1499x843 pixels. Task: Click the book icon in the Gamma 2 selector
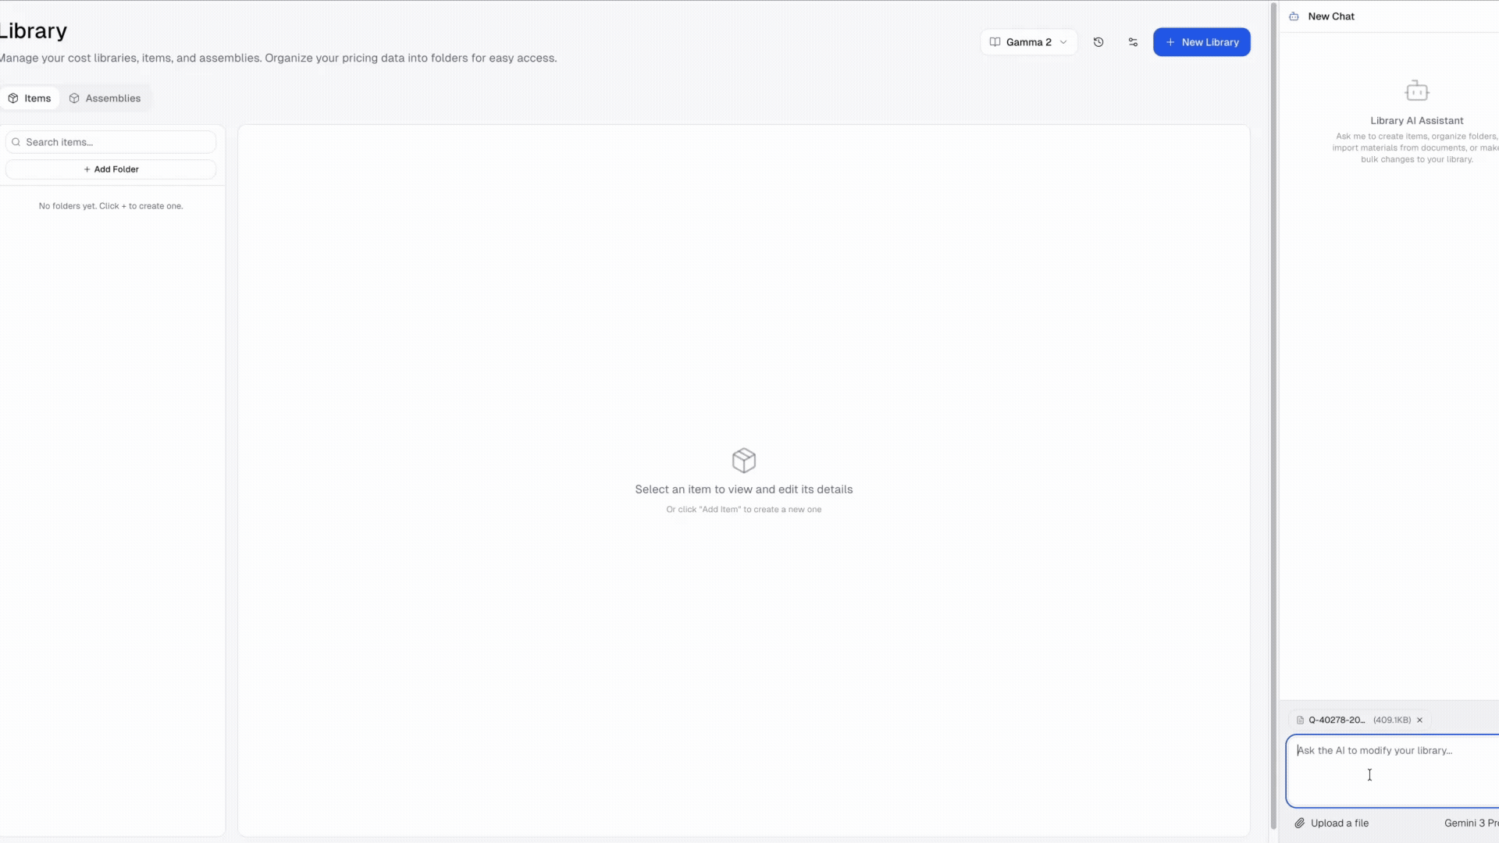click(x=995, y=42)
